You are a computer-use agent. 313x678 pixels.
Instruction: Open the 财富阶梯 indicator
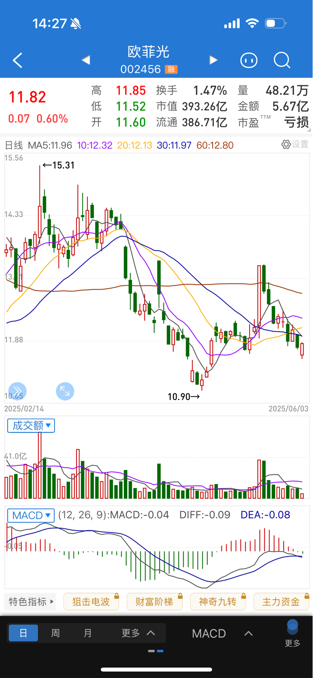point(155,601)
